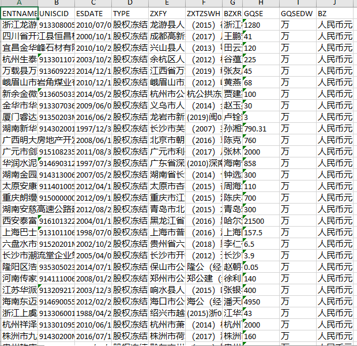Click column D header letter

tap(130, 3)
